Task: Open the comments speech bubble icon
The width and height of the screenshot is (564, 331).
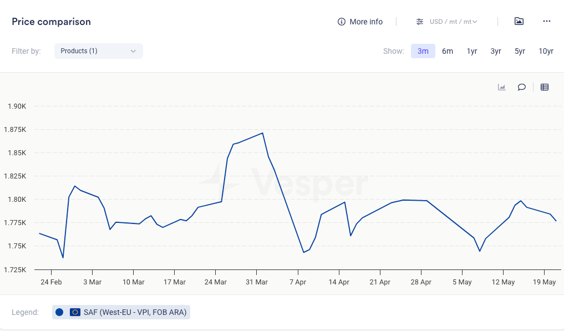Action: point(521,87)
